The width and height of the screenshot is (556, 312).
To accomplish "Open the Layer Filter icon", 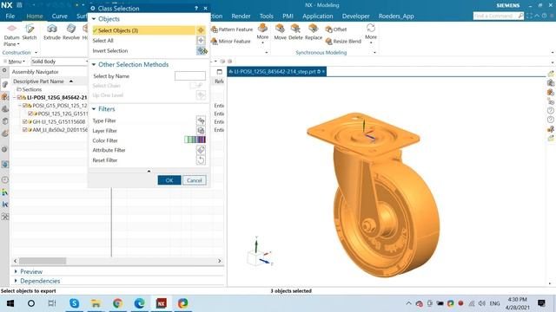I will pos(201,131).
